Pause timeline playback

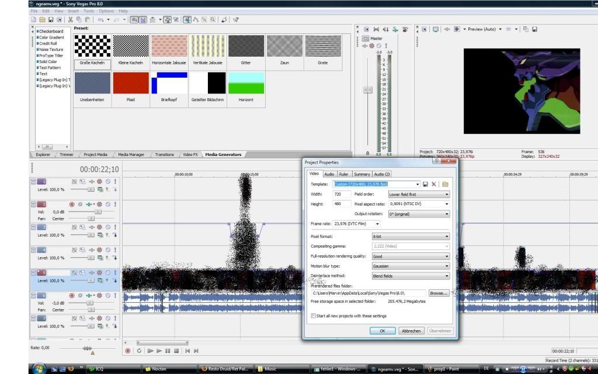point(168,351)
